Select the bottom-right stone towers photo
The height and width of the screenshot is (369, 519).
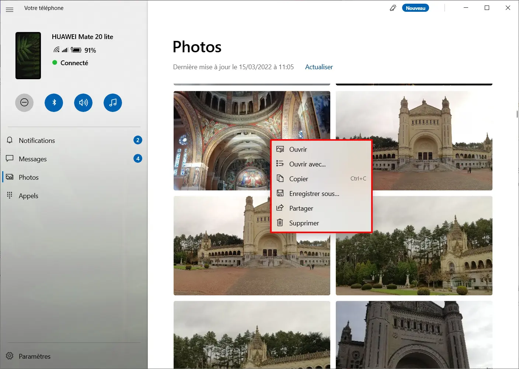(x=414, y=335)
